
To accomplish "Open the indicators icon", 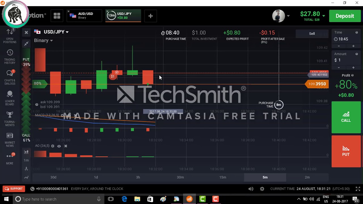I will click(26, 177).
